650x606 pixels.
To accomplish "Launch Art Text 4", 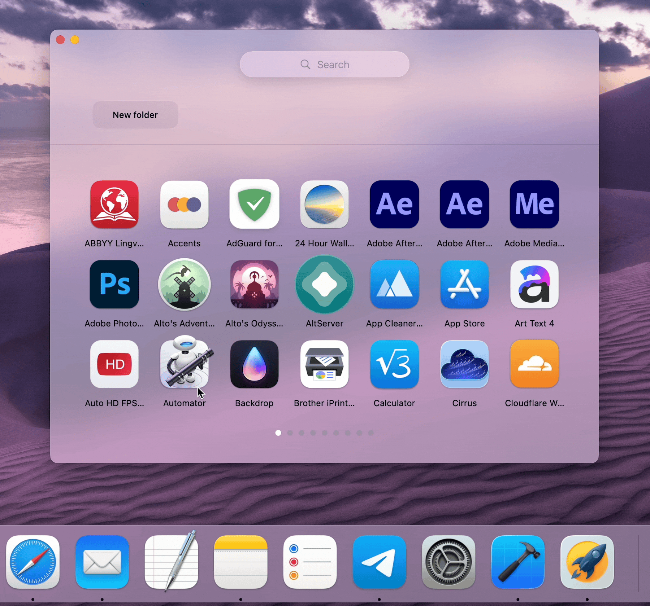I will [534, 284].
